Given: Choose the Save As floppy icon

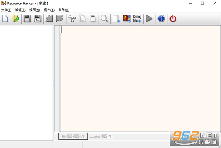Looking at the screenshot, I should (x=38, y=18).
